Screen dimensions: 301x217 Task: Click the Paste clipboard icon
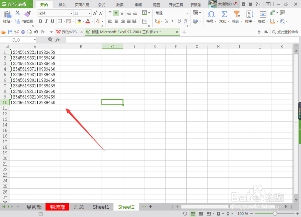pyautogui.click(x=7, y=14)
